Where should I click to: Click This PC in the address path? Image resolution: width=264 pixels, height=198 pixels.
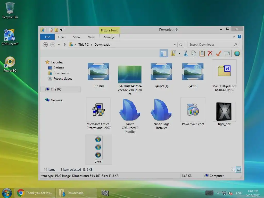point(83,45)
